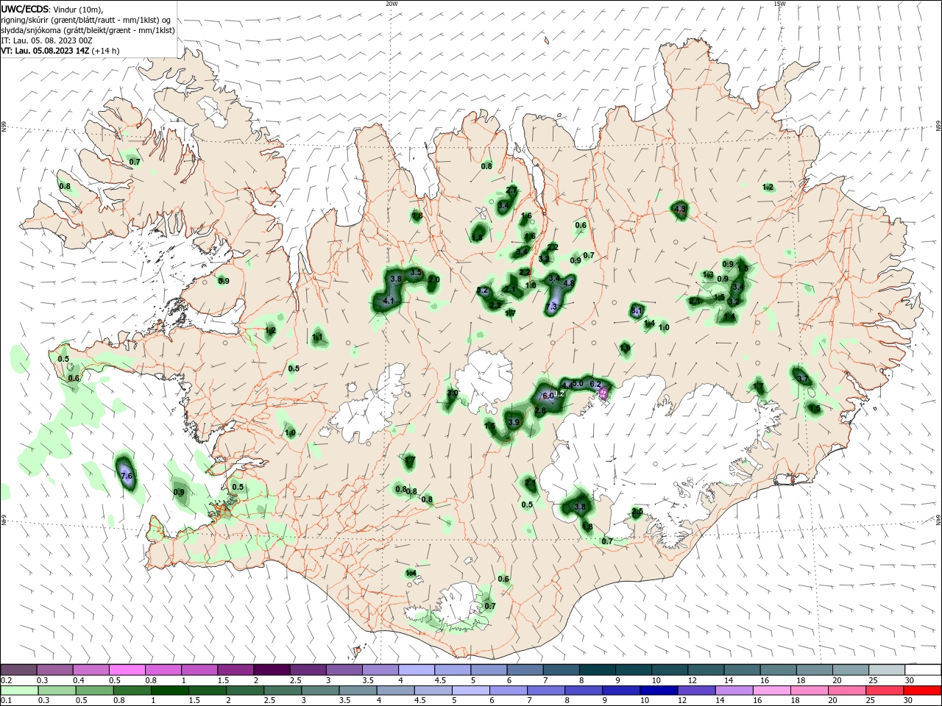Viewport: 942px width, 706px height.
Task: Click the 'IT: Lau. 05. 08. 2023 00Z' line
Action: click(x=46, y=40)
